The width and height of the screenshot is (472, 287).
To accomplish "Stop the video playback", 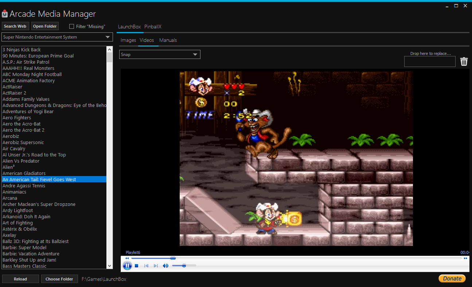I will click(137, 266).
